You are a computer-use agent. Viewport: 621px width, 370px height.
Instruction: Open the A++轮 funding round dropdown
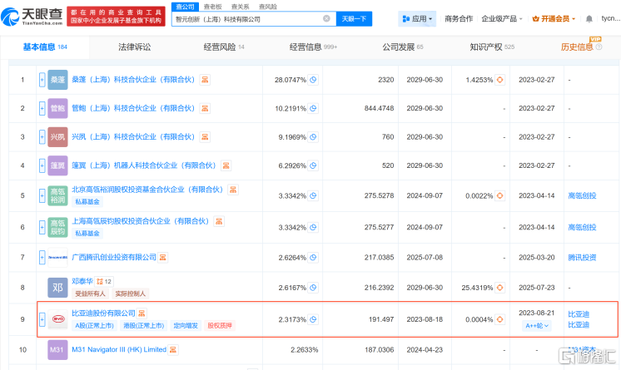pyautogui.click(x=537, y=326)
